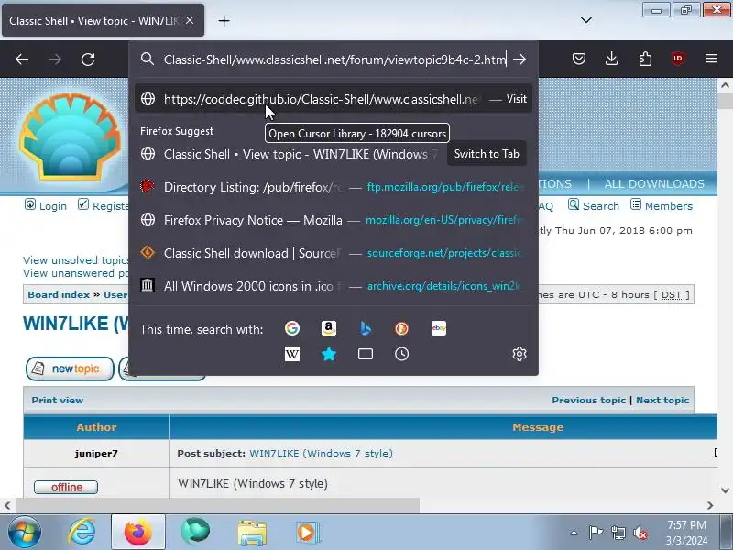This screenshot has width=733, height=550.
Task: Open Board index breadcrumb
Action: (x=59, y=294)
